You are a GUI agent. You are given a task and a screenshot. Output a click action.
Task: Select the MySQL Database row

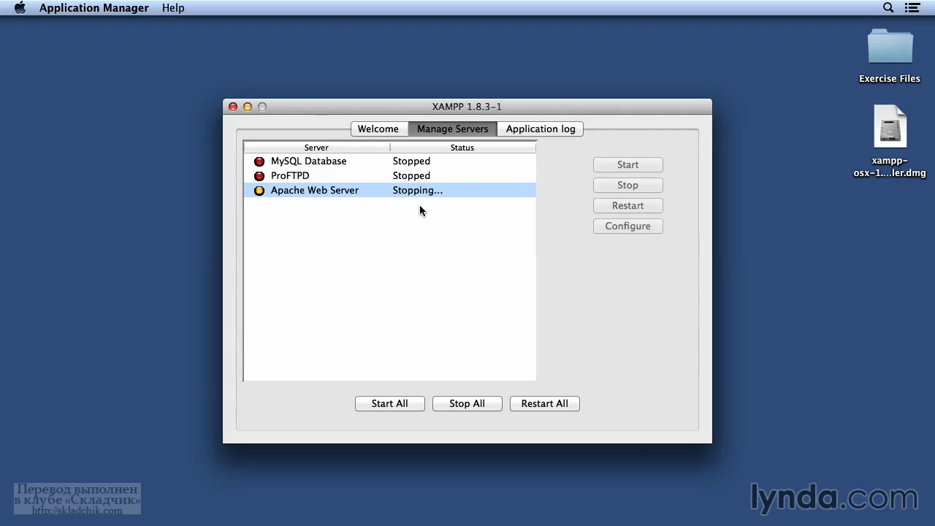[x=390, y=161]
